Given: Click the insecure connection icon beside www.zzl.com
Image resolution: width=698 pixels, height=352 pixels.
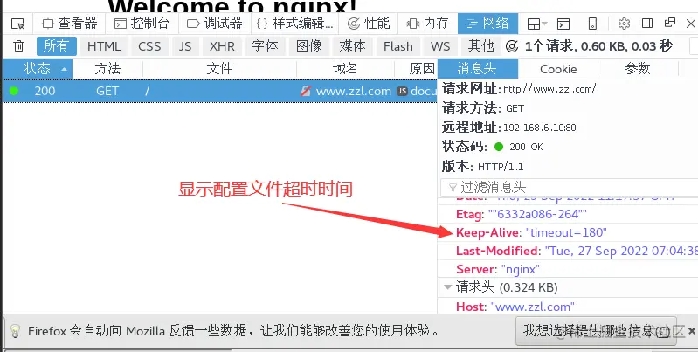Looking at the screenshot, I should pos(306,91).
